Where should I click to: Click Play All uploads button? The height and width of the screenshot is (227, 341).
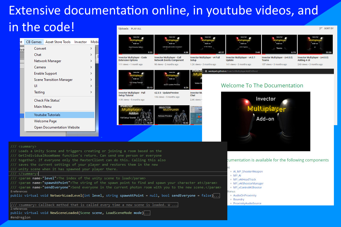pyautogui.click(x=136, y=29)
